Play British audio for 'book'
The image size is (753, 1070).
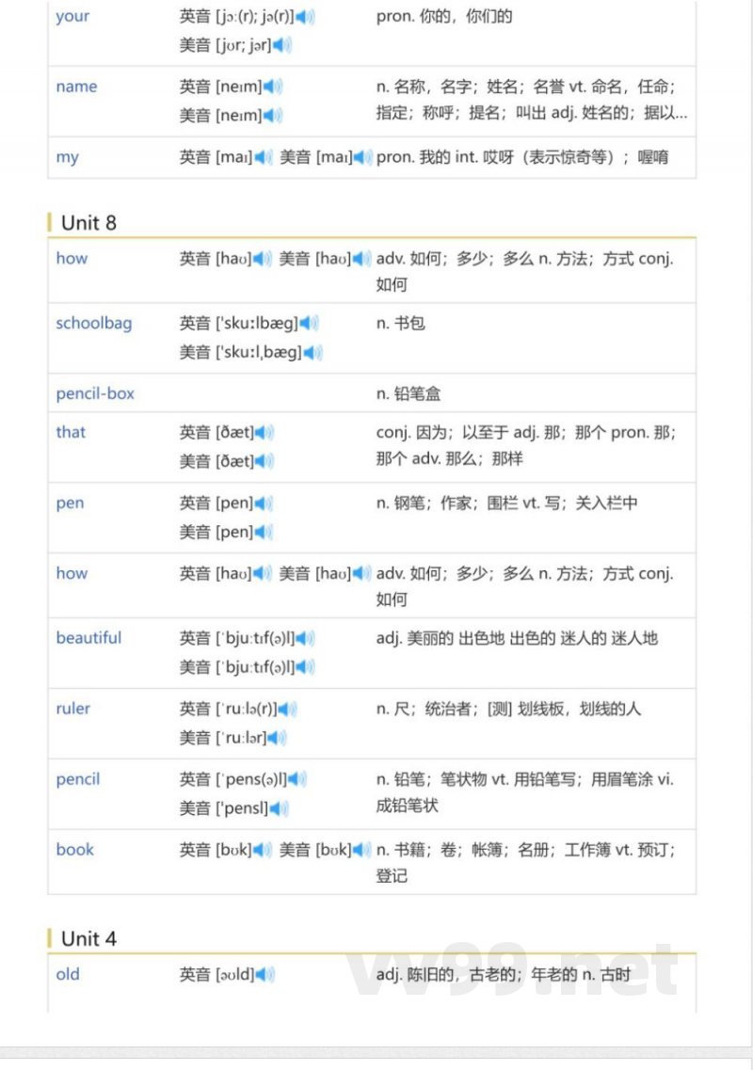[x=263, y=851]
